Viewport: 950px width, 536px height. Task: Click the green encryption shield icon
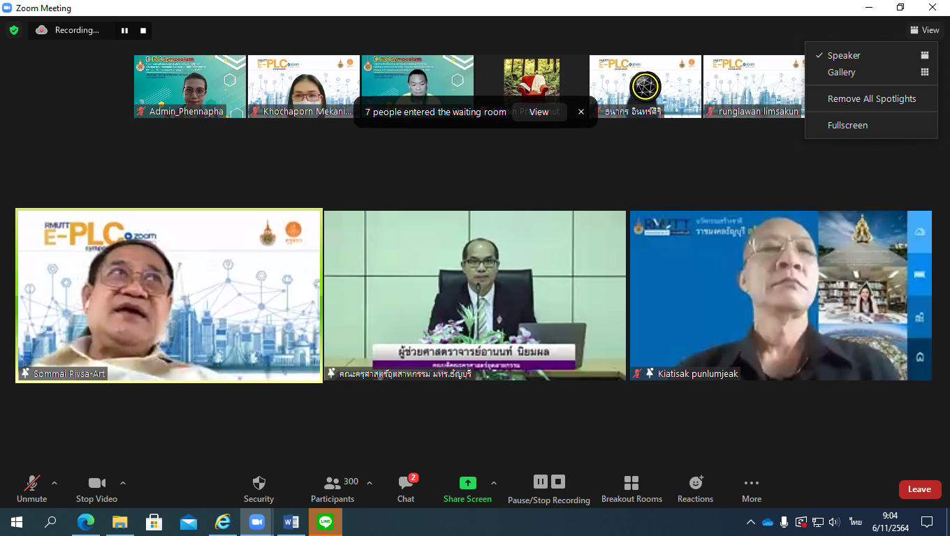(14, 30)
